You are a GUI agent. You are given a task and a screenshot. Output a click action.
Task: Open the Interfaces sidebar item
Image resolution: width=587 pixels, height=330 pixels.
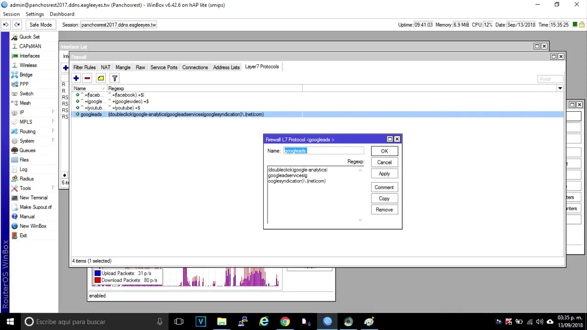coord(29,56)
